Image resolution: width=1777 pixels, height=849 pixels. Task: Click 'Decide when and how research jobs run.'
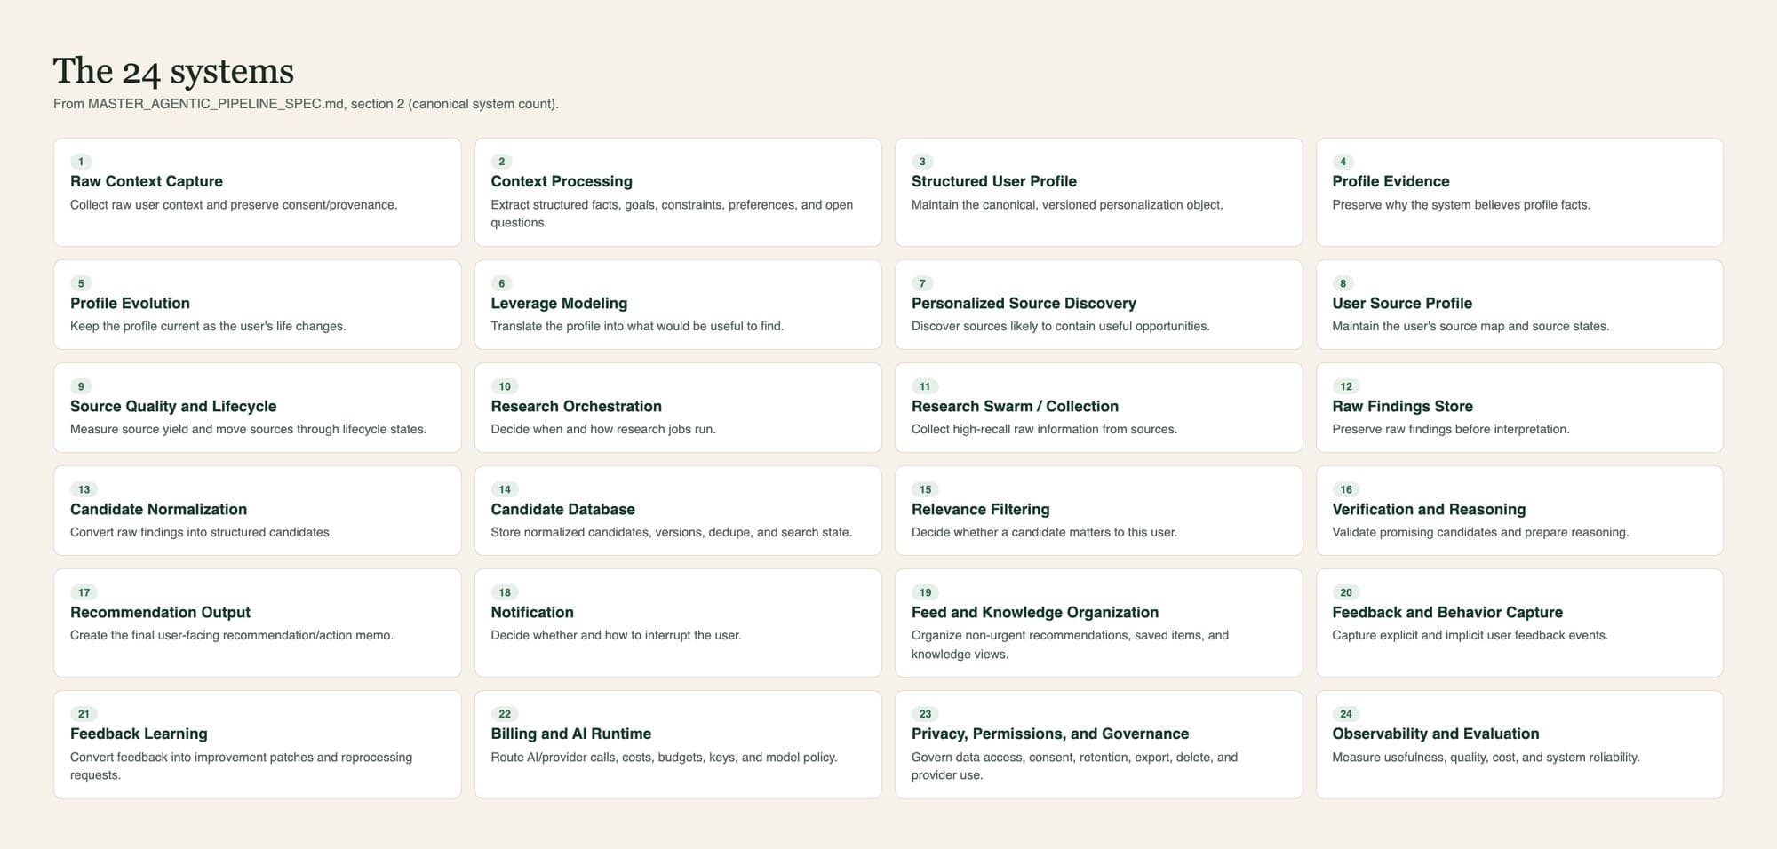[603, 429]
